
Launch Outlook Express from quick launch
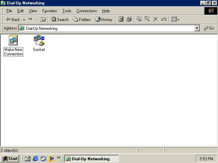click(43, 159)
